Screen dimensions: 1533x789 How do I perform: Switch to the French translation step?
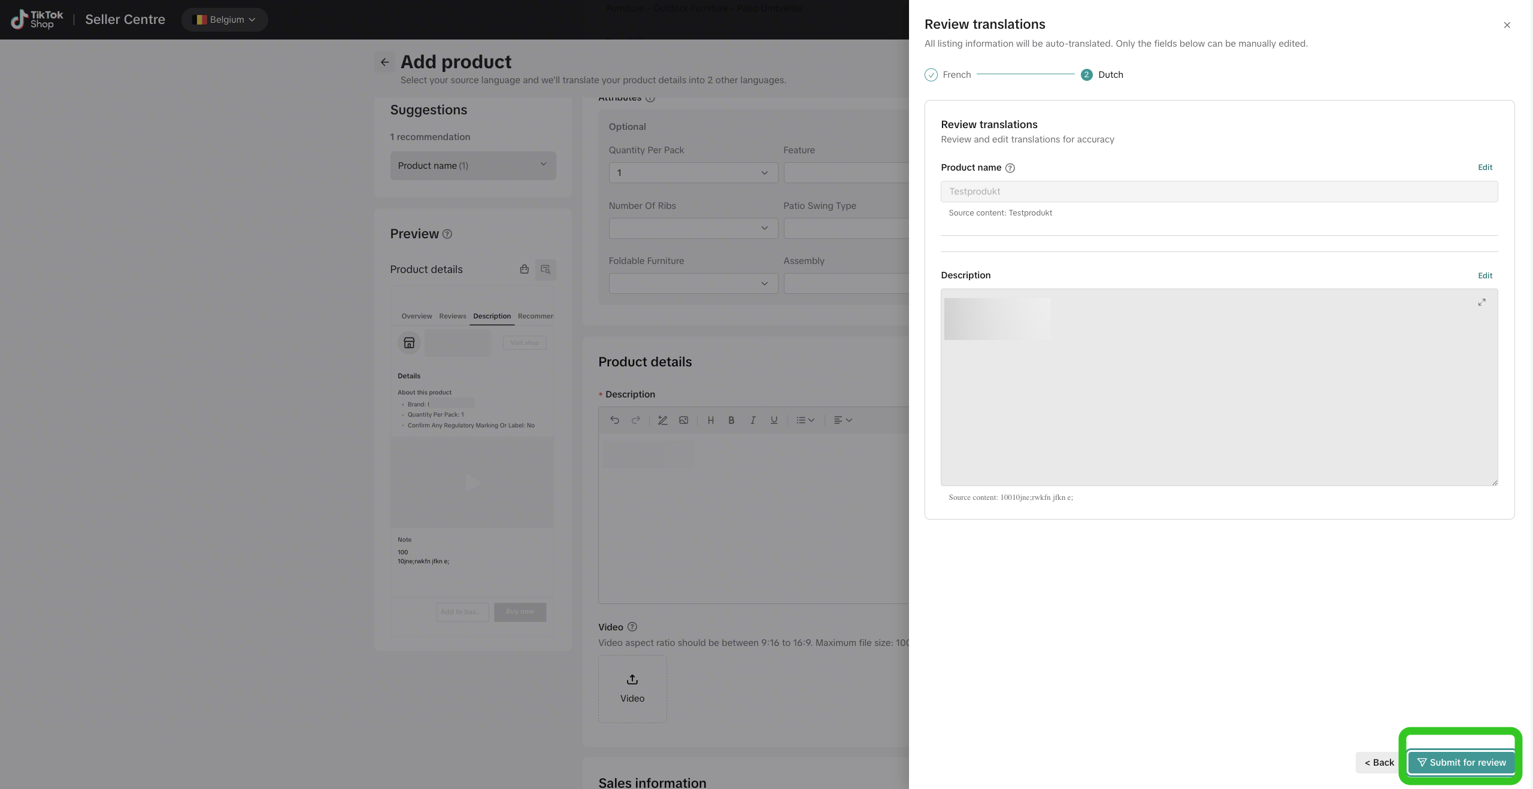[x=948, y=75]
